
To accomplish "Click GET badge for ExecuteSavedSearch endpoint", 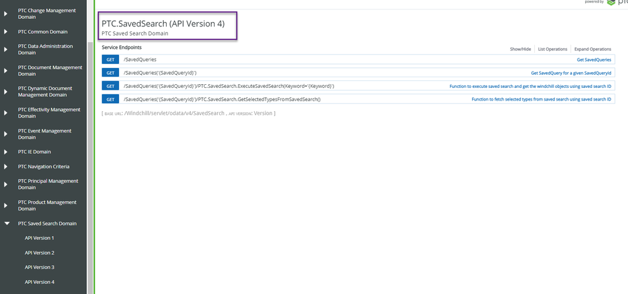I will point(111,86).
